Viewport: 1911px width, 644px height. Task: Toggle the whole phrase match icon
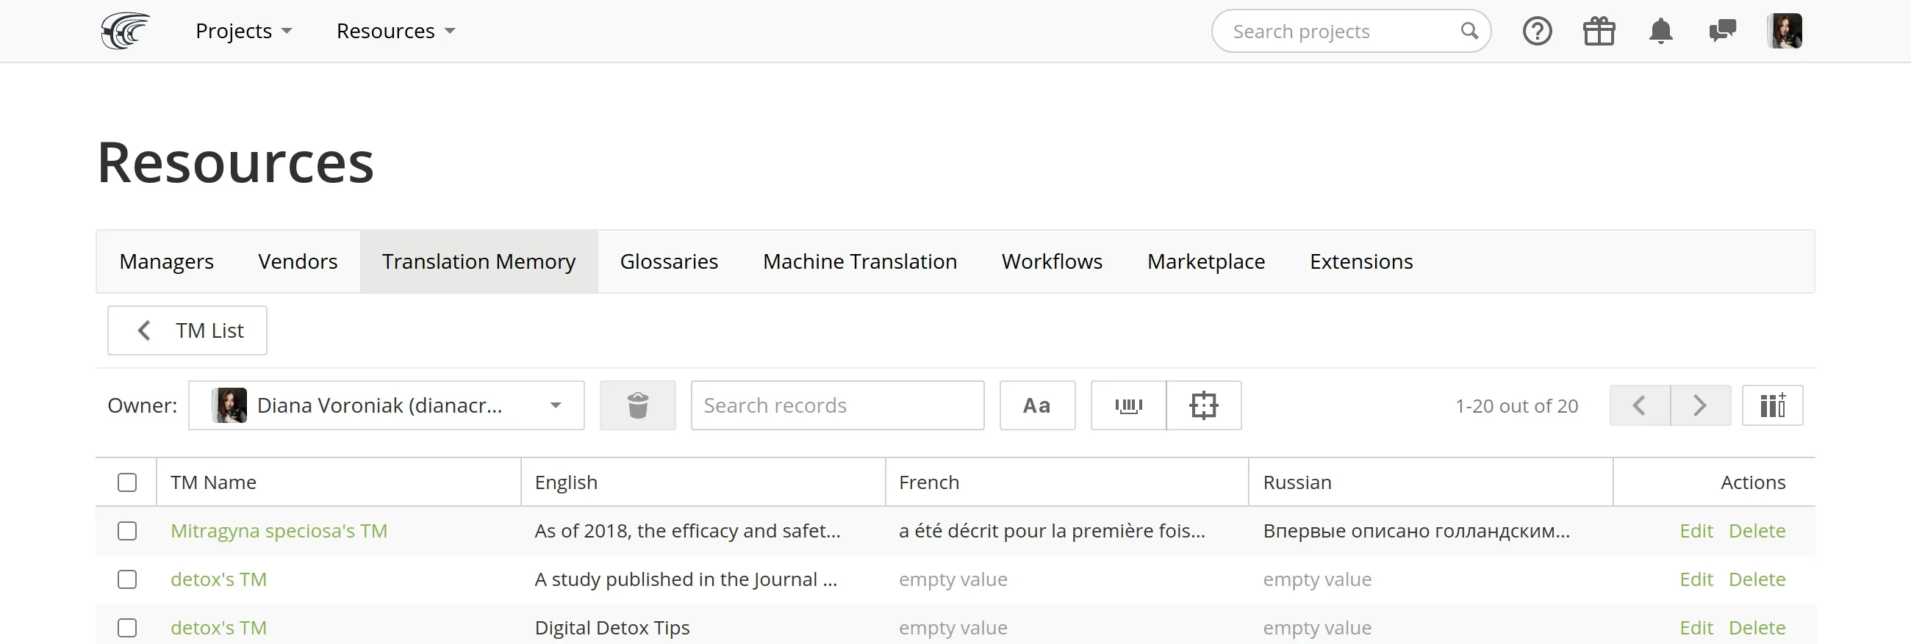pos(1128,405)
